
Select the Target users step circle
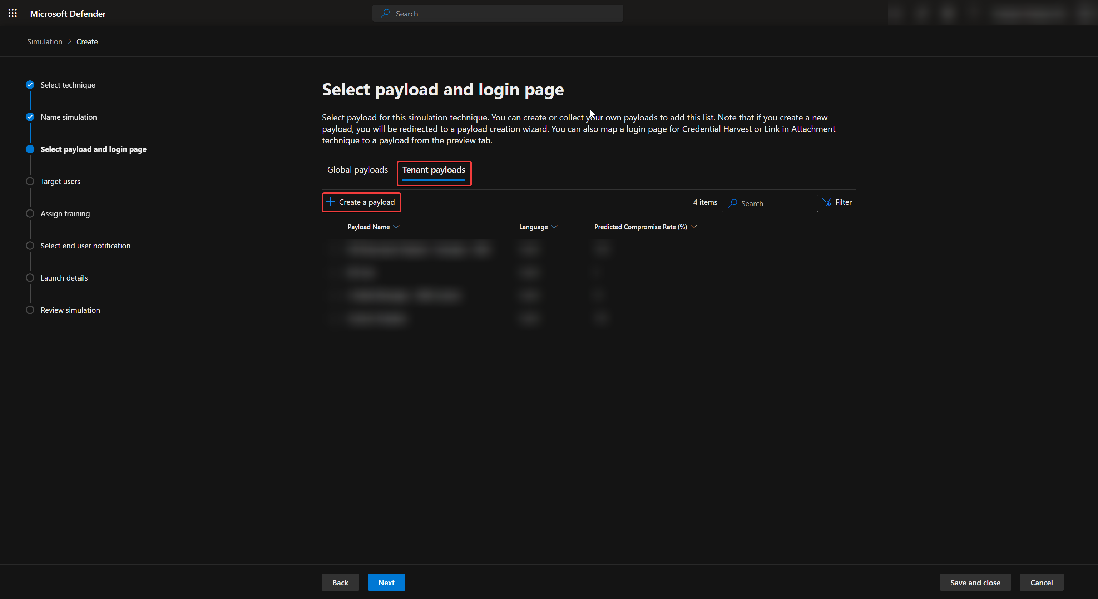point(30,181)
